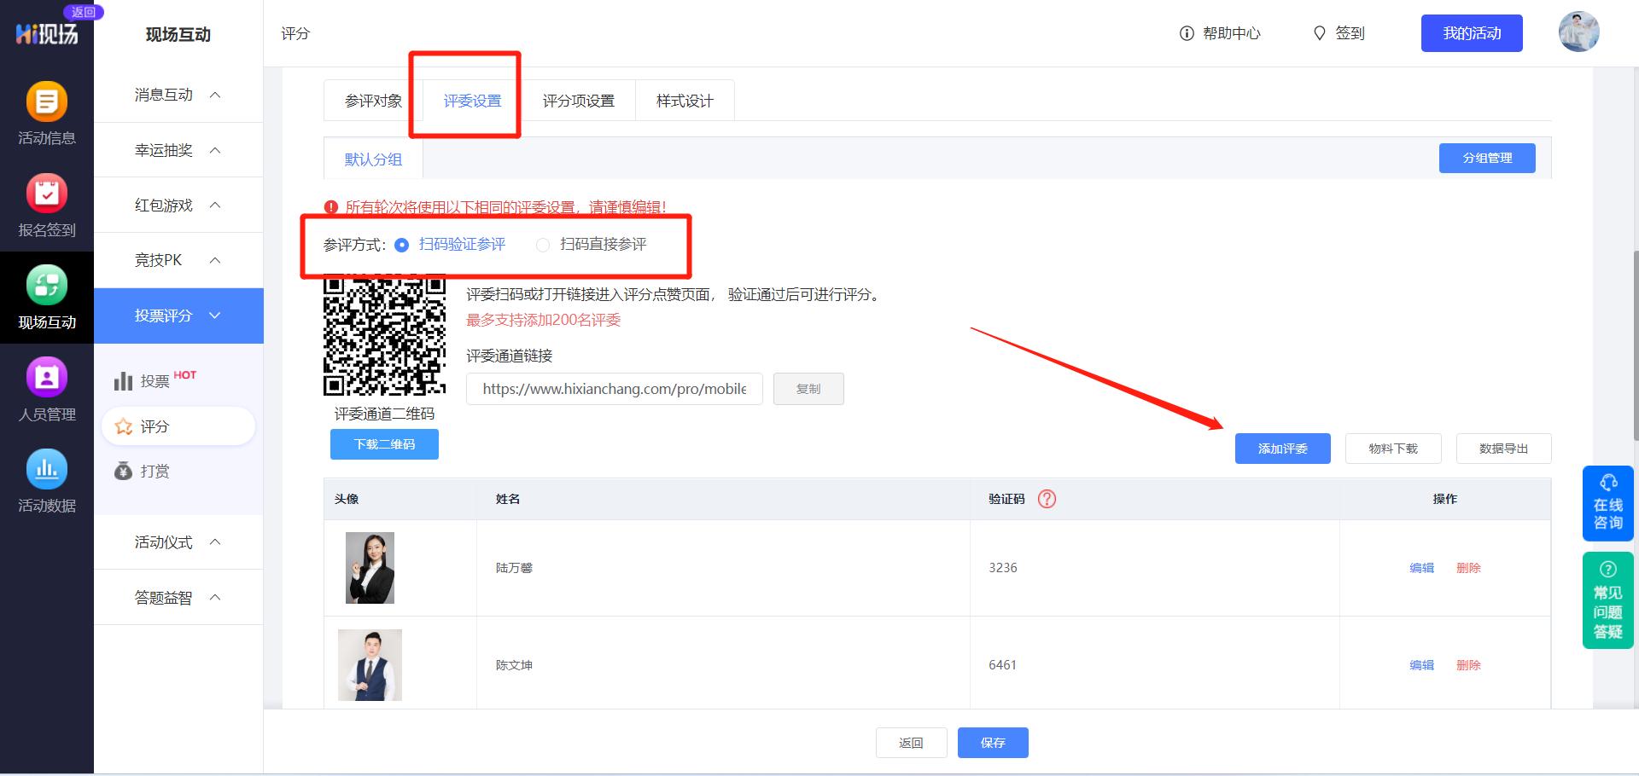View 活动数据 statistics
1639x776 pixels.
47,482
